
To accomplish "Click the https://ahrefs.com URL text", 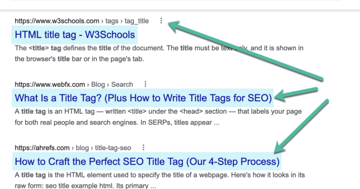I will coord(42,148).
